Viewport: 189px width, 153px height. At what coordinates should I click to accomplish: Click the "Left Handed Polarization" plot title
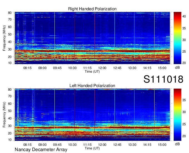pos(92,86)
